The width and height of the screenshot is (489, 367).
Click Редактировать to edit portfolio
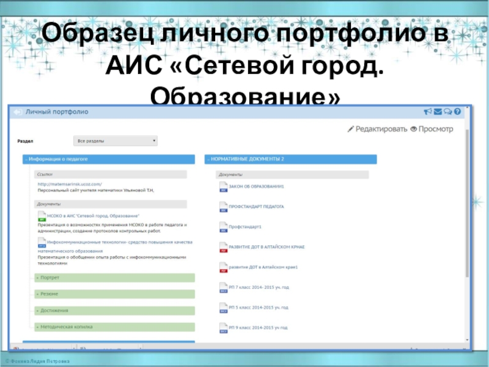click(x=381, y=129)
